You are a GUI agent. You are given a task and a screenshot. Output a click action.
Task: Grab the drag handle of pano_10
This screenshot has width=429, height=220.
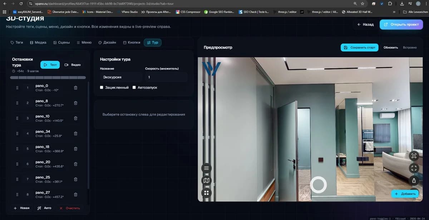point(17,118)
